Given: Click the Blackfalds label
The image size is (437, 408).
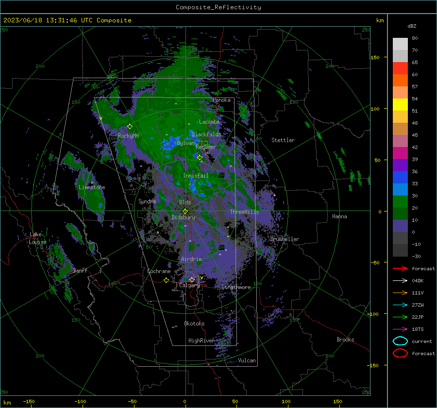Looking at the screenshot, I should click(206, 134).
